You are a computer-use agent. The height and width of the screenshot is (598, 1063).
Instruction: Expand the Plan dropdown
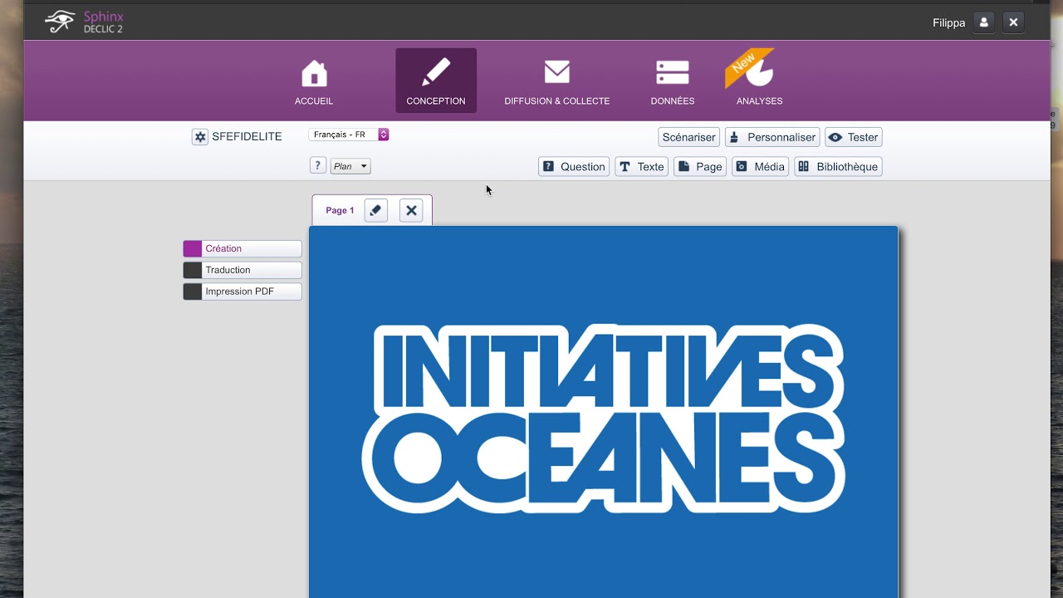coord(350,166)
